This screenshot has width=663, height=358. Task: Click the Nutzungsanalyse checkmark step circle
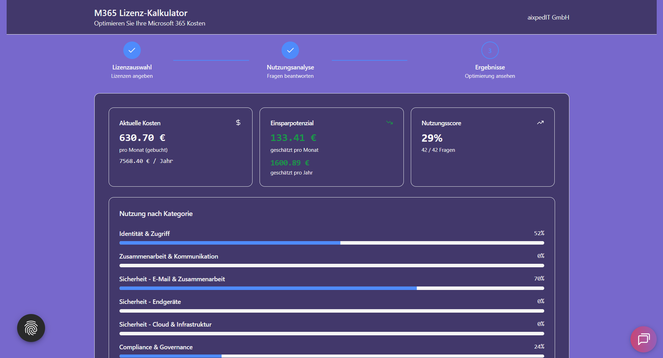click(290, 50)
